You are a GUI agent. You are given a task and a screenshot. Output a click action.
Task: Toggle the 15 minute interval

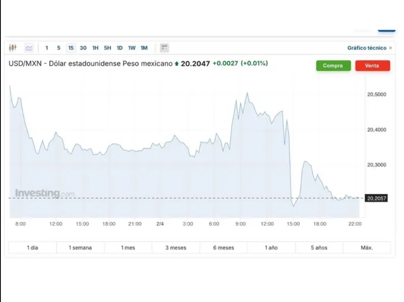click(x=71, y=48)
